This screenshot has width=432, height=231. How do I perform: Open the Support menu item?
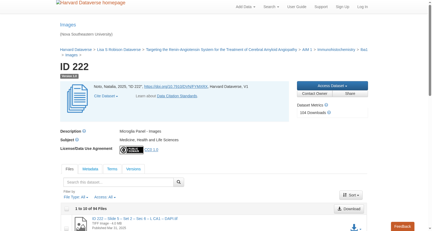tap(321, 7)
